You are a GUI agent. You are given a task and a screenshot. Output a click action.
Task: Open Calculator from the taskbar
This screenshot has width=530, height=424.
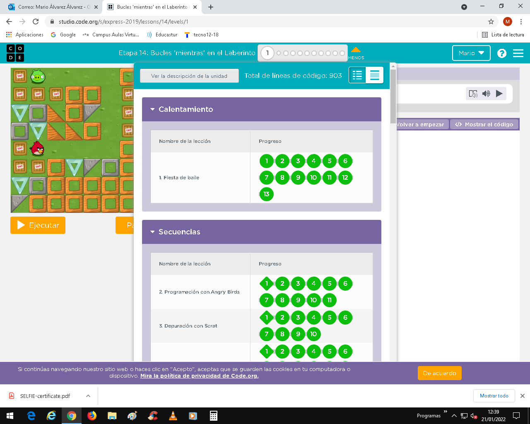[x=214, y=416]
